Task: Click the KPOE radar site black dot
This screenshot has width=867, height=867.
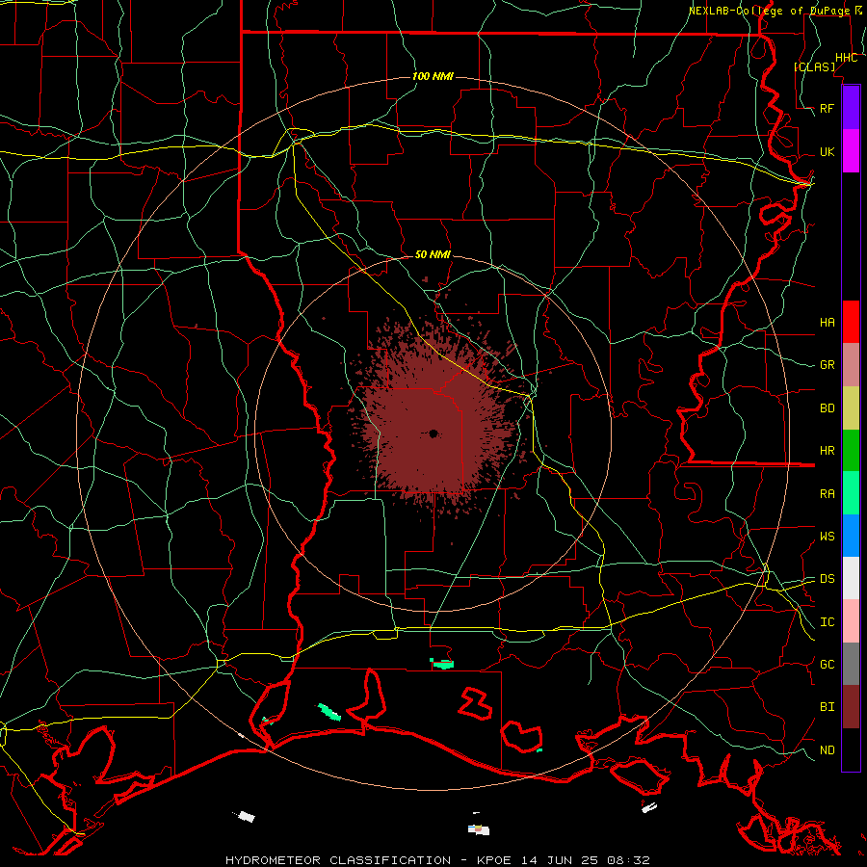Action: coord(433,434)
